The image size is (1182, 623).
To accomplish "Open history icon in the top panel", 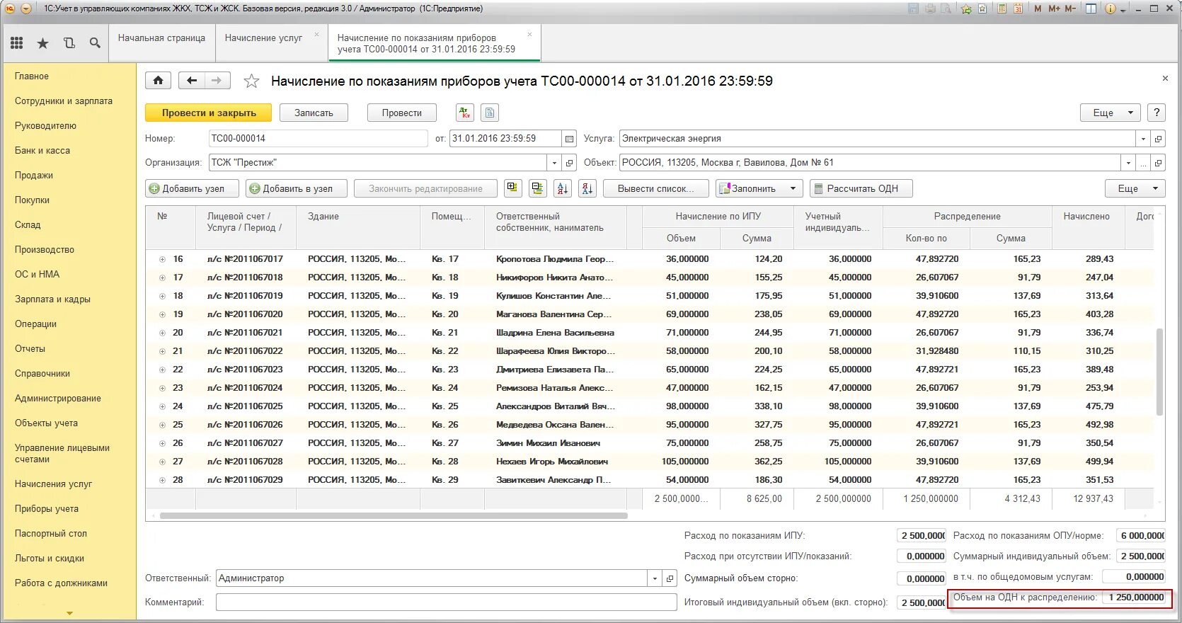I will pyautogui.click(x=69, y=43).
